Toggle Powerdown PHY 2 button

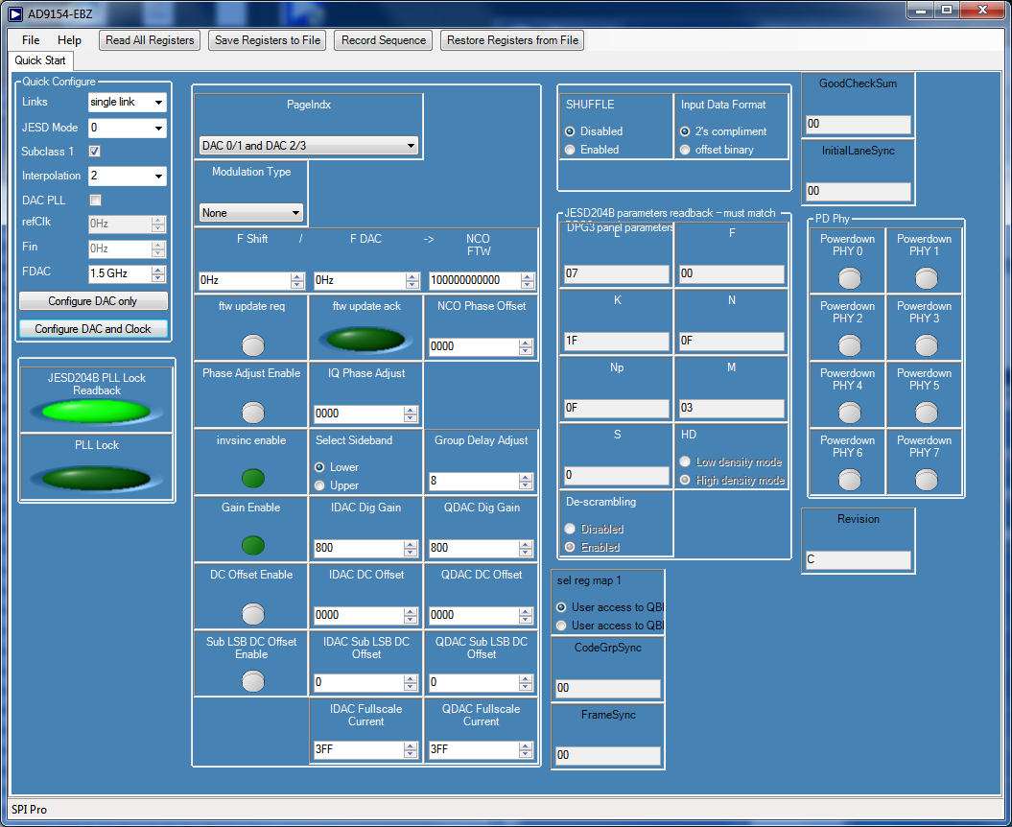tap(849, 345)
